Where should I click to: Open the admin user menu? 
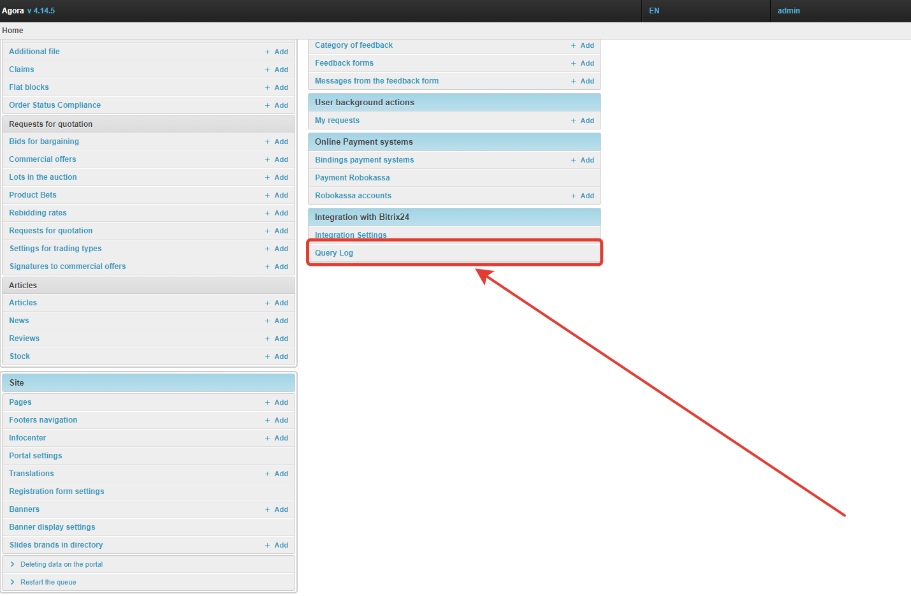point(788,11)
